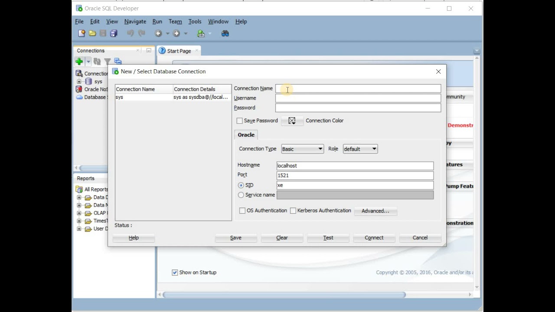Click the Advanced... button
This screenshot has height=312, width=555.
(x=375, y=211)
